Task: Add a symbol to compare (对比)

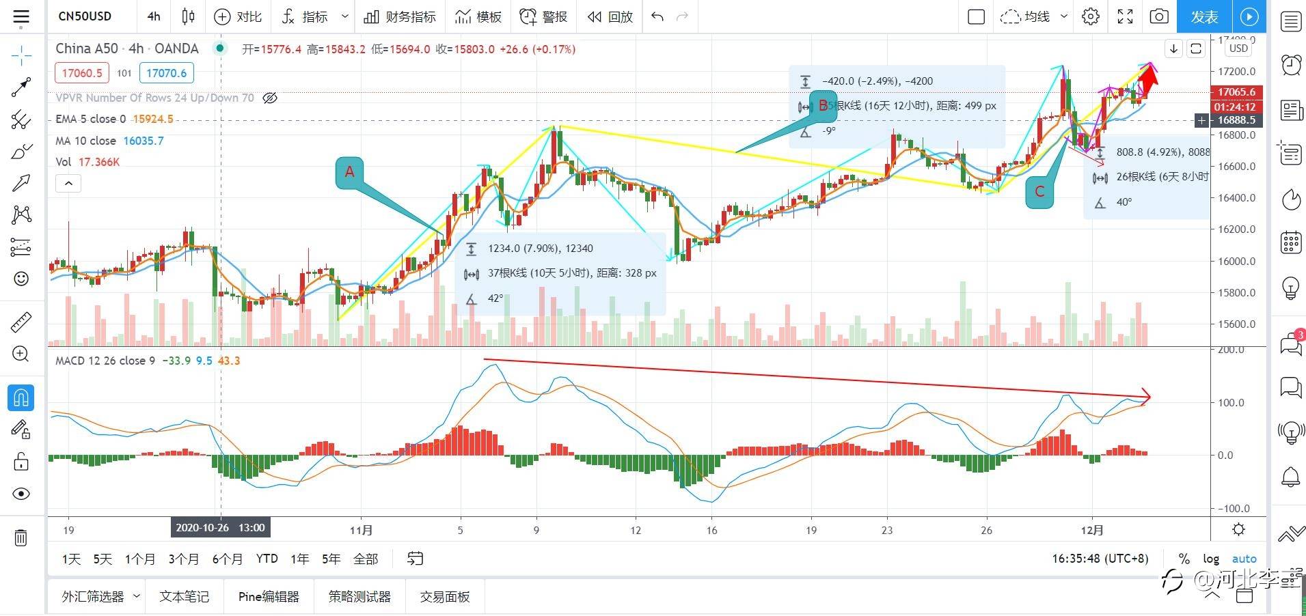Action: [238, 16]
